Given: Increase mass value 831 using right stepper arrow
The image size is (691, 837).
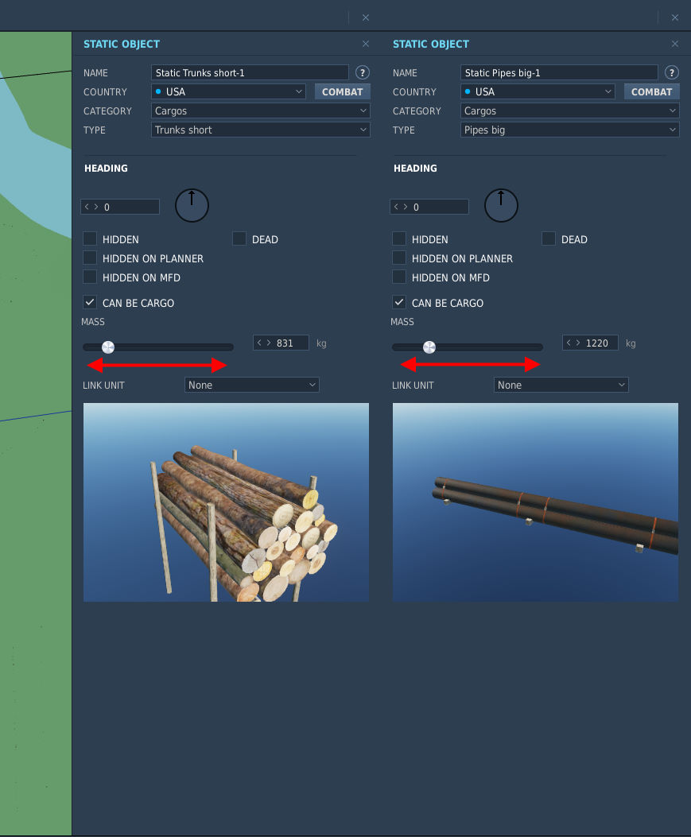Looking at the screenshot, I should click(x=269, y=343).
